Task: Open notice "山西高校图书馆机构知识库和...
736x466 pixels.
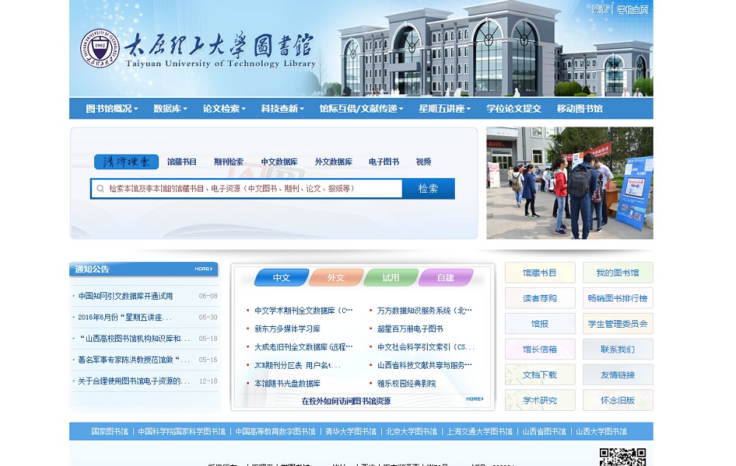Action: [x=134, y=339]
